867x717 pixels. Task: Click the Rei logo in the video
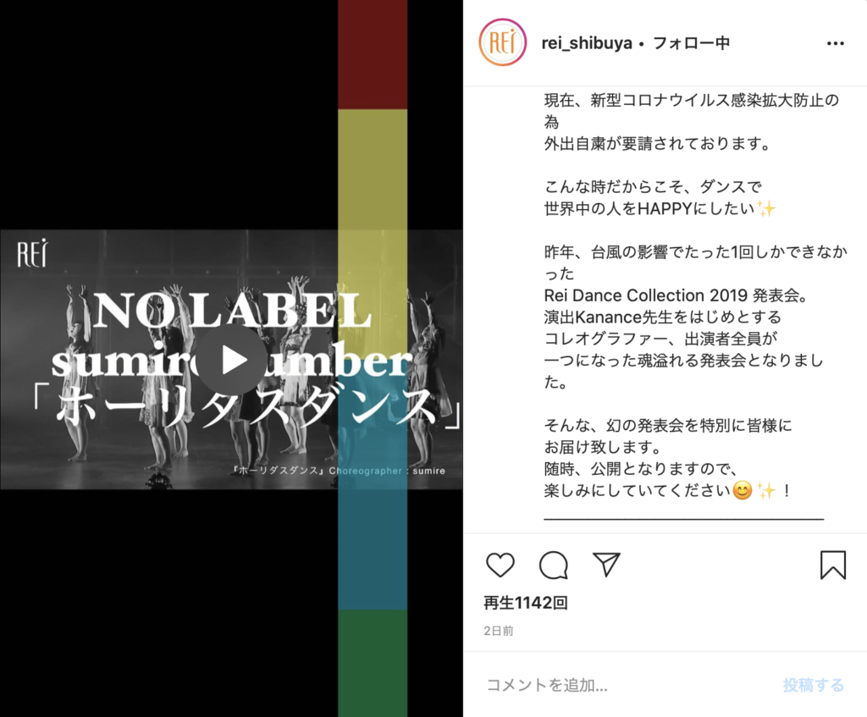point(33,253)
